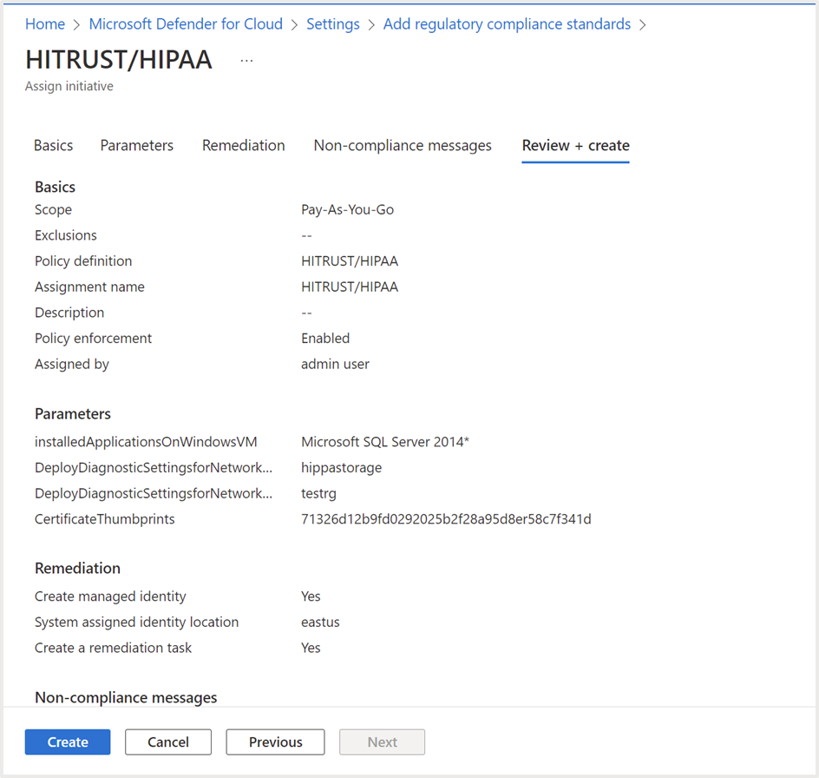Screen dimensions: 819x778
Task: Go back with the Previous button
Action: click(275, 742)
